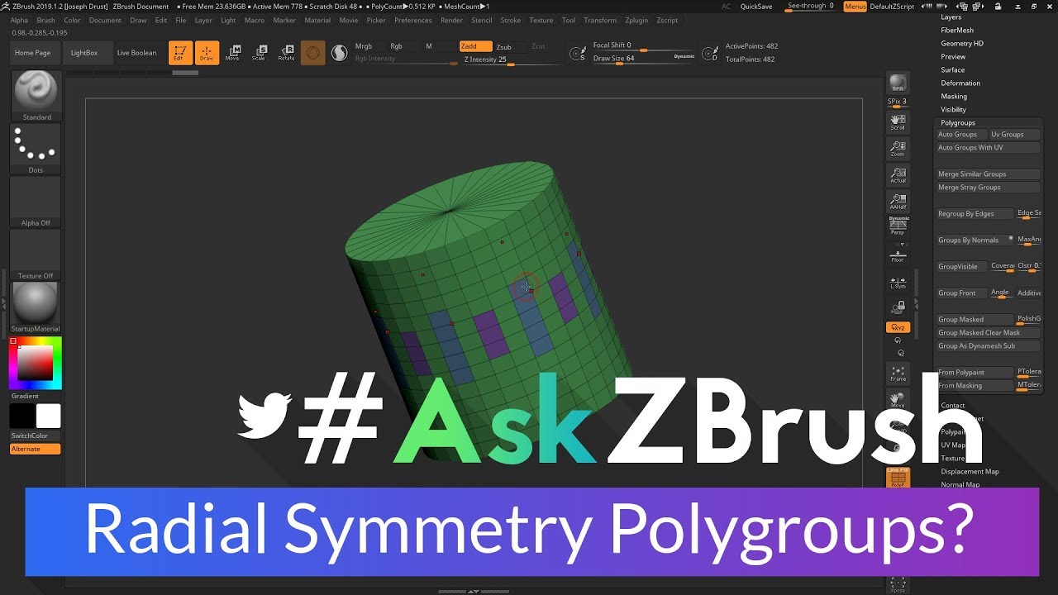Toggle Zsub mode

pyautogui.click(x=503, y=47)
